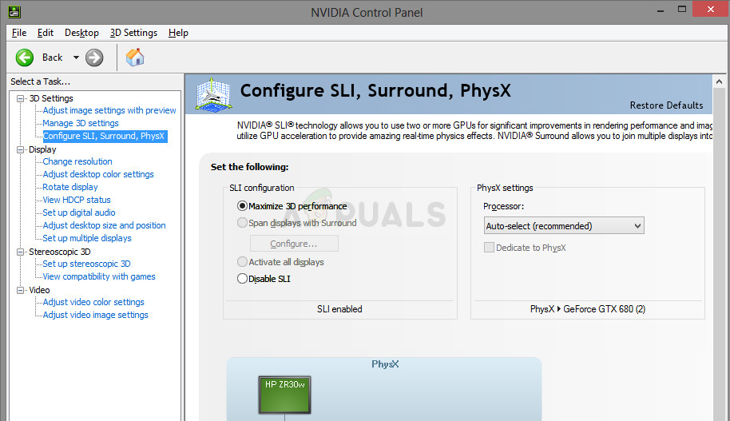The width and height of the screenshot is (730, 421).
Task: Open Set up multiple displays task
Action: click(87, 238)
